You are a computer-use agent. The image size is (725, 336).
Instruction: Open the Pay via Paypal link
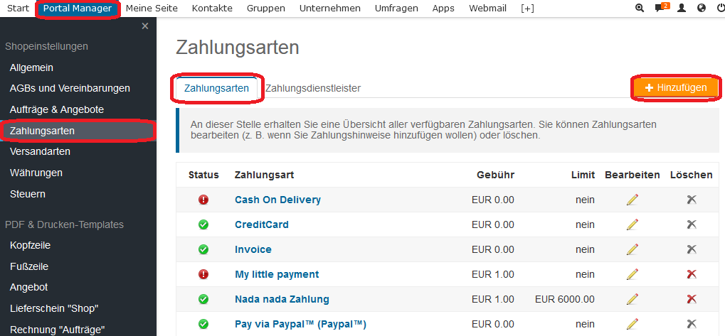(300, 324)
